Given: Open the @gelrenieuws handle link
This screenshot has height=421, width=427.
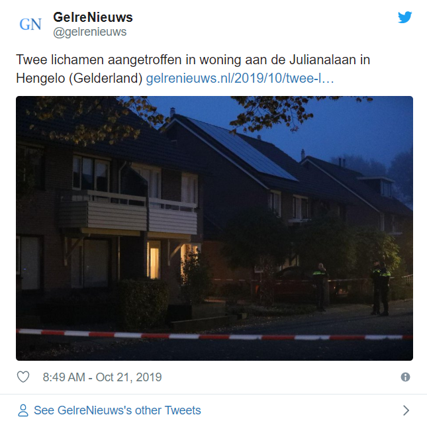Looking at the screenshot, I should (90, 32).
